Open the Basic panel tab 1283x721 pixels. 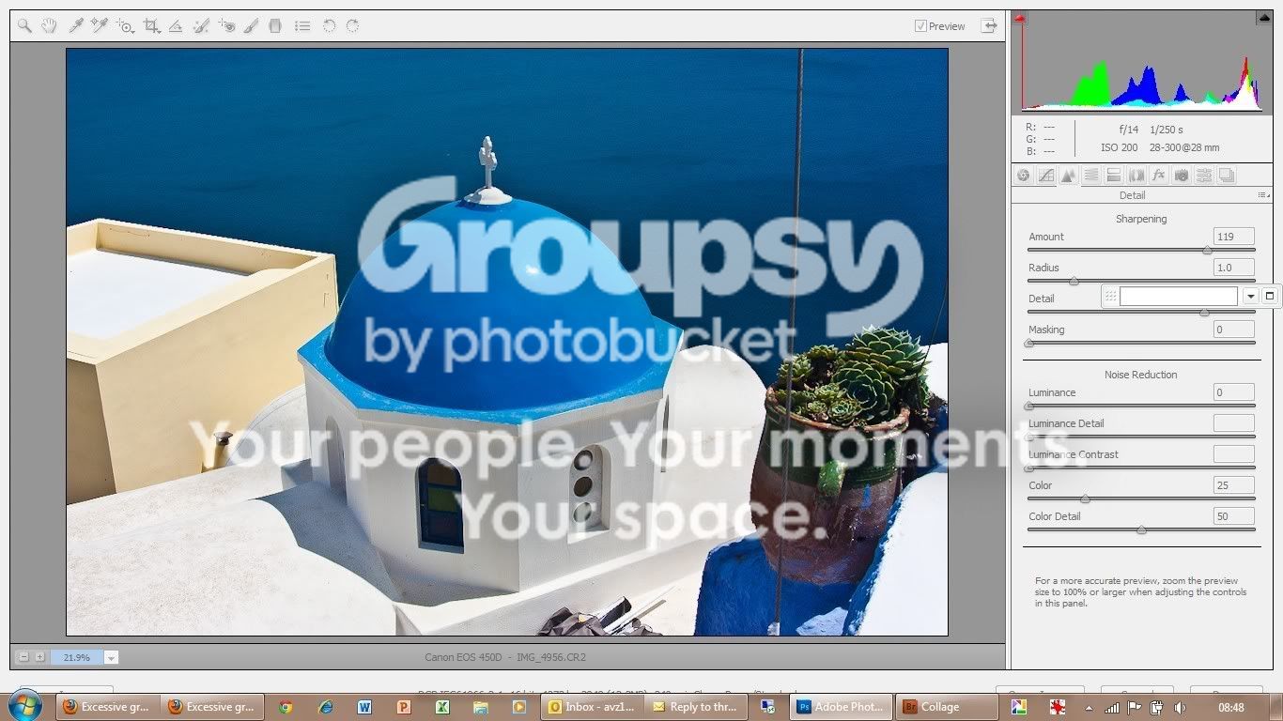[x=1023, y=176]
